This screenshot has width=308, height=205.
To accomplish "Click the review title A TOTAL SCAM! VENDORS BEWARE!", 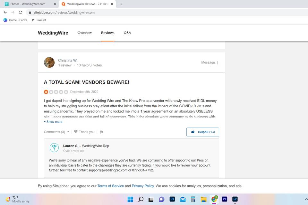I will 86,82.
